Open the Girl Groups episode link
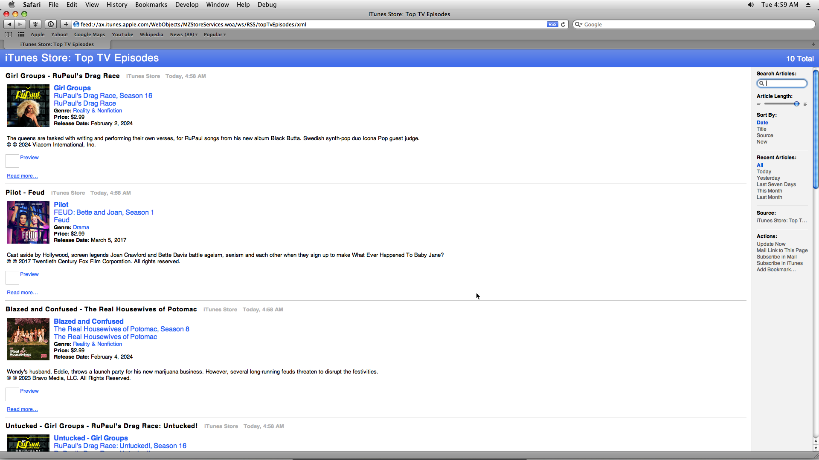This screenshot has width=819, height=460. tap(72, 88)
